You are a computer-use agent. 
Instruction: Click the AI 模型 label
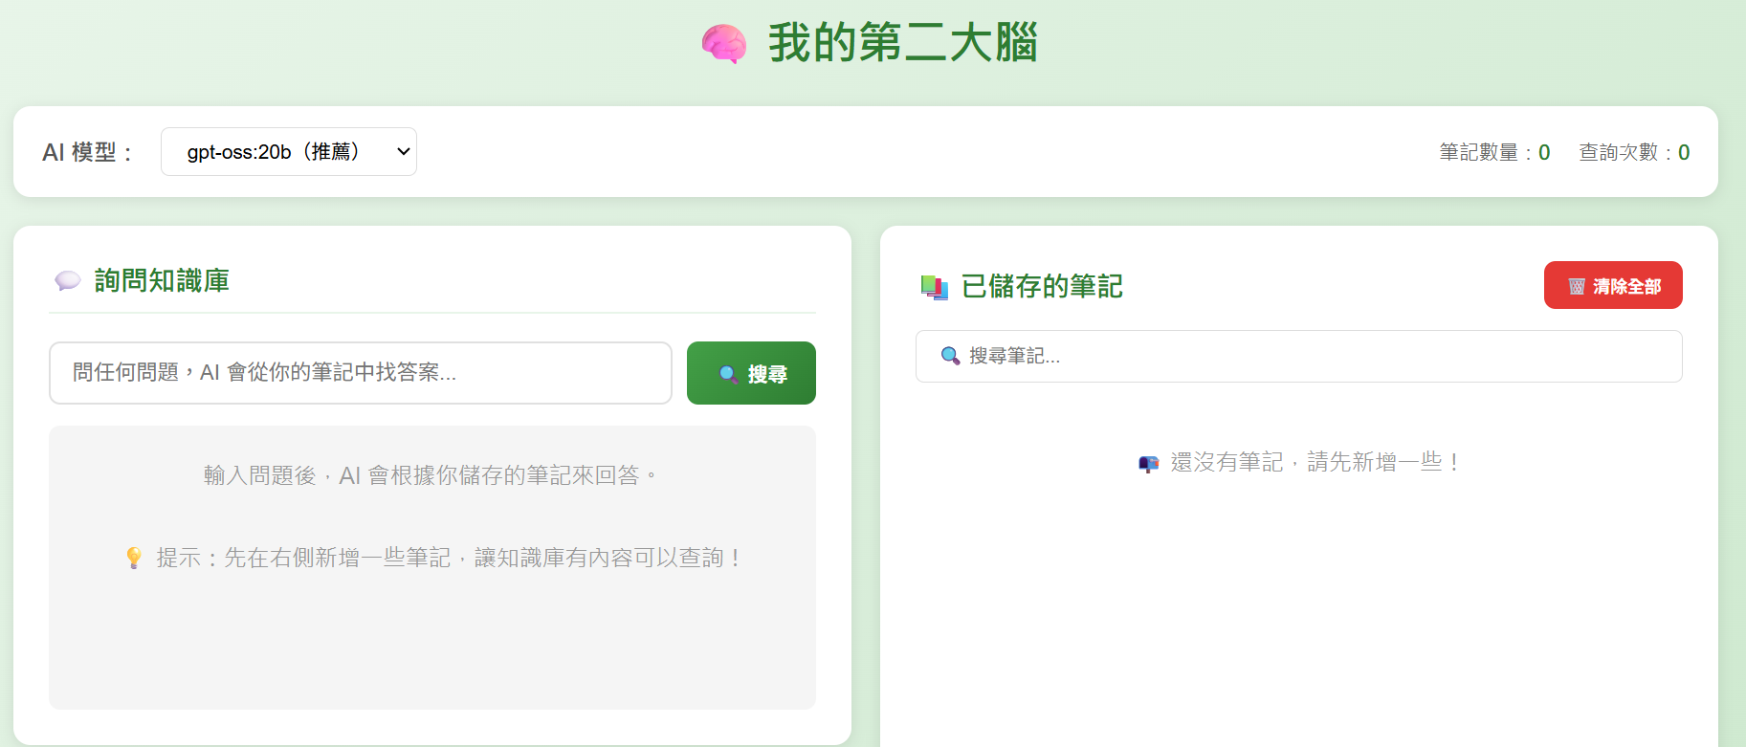(x=87, y=153)
